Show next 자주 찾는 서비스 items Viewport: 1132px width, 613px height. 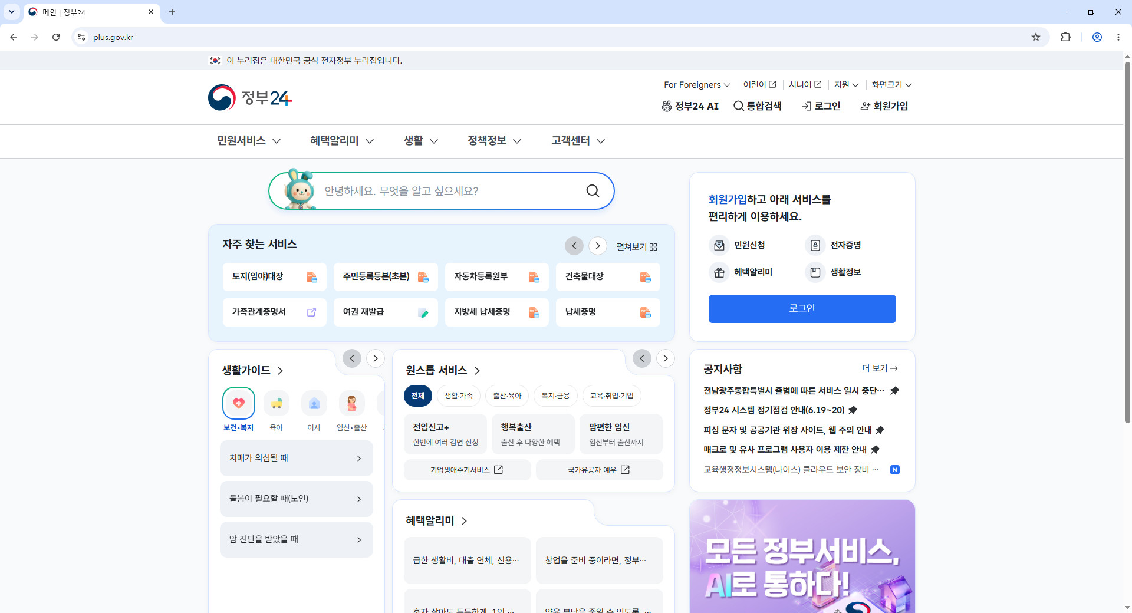tap(598, 246)
